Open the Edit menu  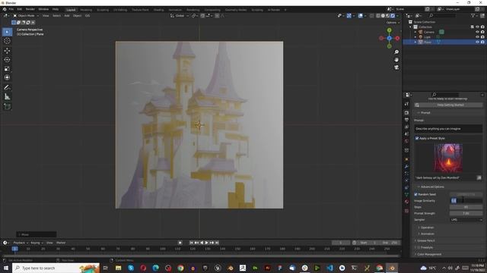coord(20,9)
